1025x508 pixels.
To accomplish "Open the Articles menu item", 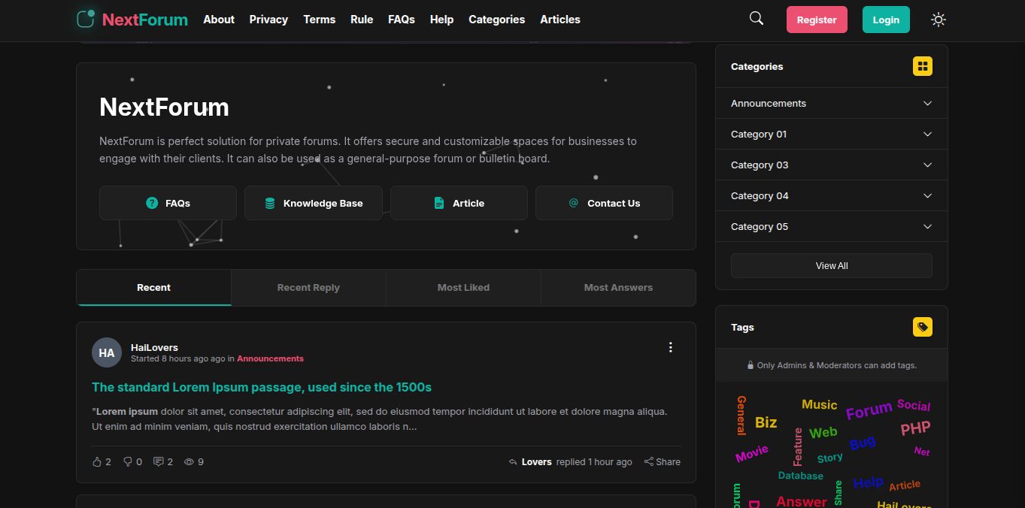I will (560, 20).
